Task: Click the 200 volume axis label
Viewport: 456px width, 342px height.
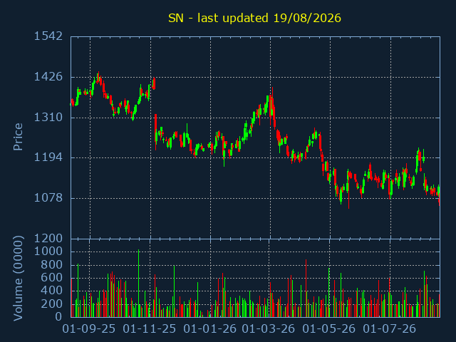Action: [52, 304]
